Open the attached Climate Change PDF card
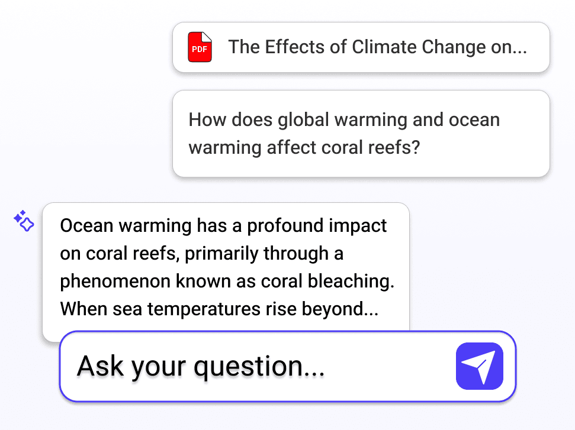575x430 pixels. click(361, 47)
